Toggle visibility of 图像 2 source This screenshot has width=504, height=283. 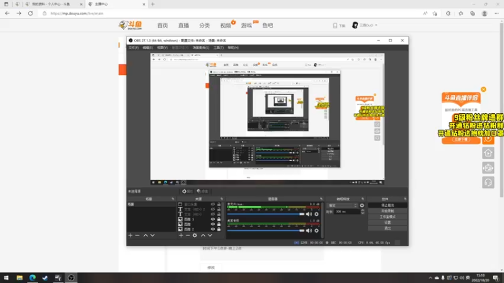[213, 229]
